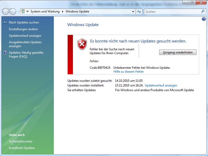Open Updateverlauf anzeigen in left sidebar

[x=25, y=36]
